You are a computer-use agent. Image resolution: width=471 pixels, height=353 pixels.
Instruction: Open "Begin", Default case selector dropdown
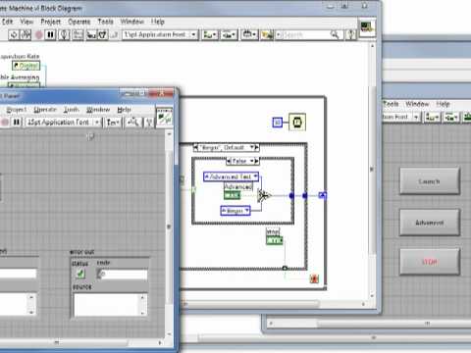pos(226,148)
